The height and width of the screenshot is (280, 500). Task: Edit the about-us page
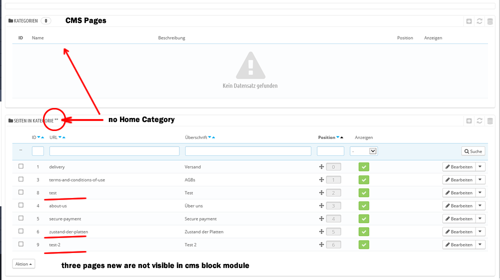click(x=459, y=205)
